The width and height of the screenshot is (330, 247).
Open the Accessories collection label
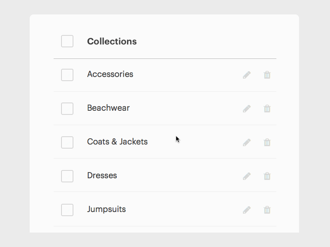110,74
